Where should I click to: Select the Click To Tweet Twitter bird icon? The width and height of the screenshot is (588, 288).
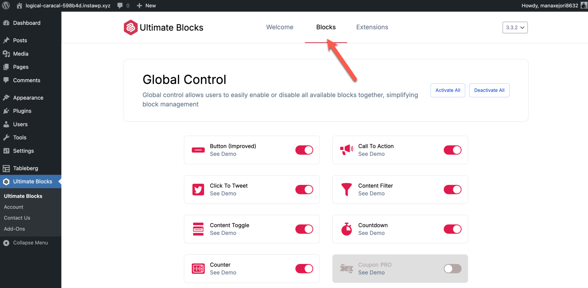(198, 189)
